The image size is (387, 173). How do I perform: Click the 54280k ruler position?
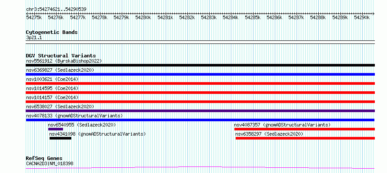(143, 17)
